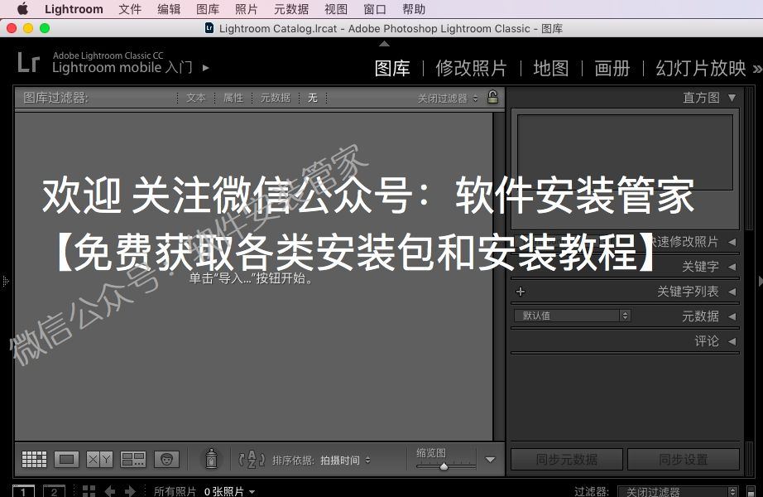Viewport: 763px width, 497px height.
Task: Switch to 修改照片 module
Action: [471, 68]
